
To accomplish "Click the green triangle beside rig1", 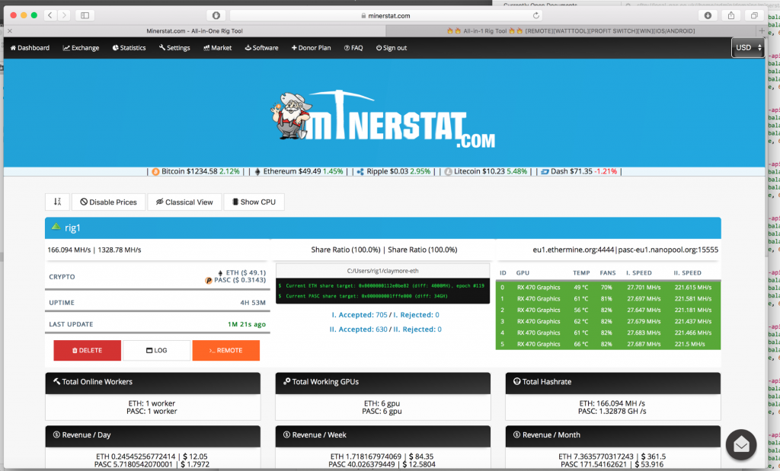I will [56, 227].
